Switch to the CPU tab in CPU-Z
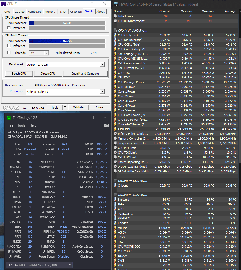Viewport: 241px width, 270px height. 7,12
